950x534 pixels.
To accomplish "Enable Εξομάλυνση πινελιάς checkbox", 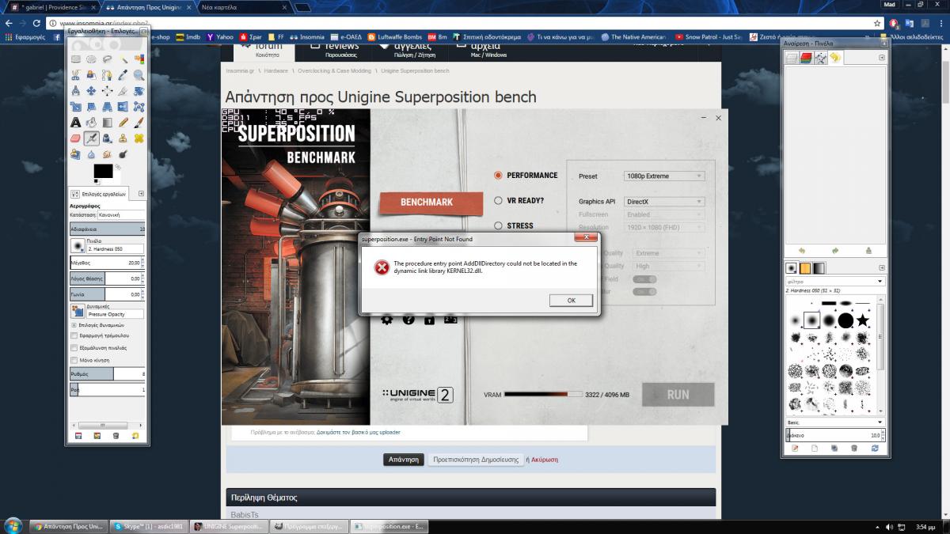I will click(x=74, y=347).
